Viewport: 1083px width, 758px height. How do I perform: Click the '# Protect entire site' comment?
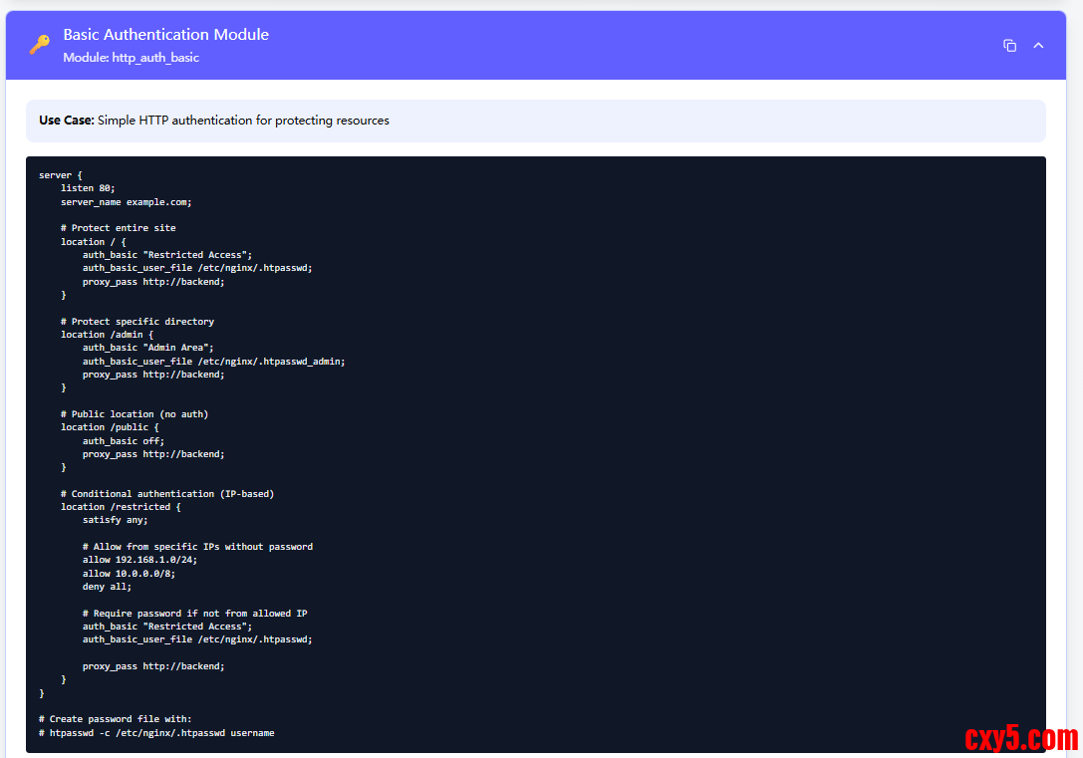click(119, 228)
